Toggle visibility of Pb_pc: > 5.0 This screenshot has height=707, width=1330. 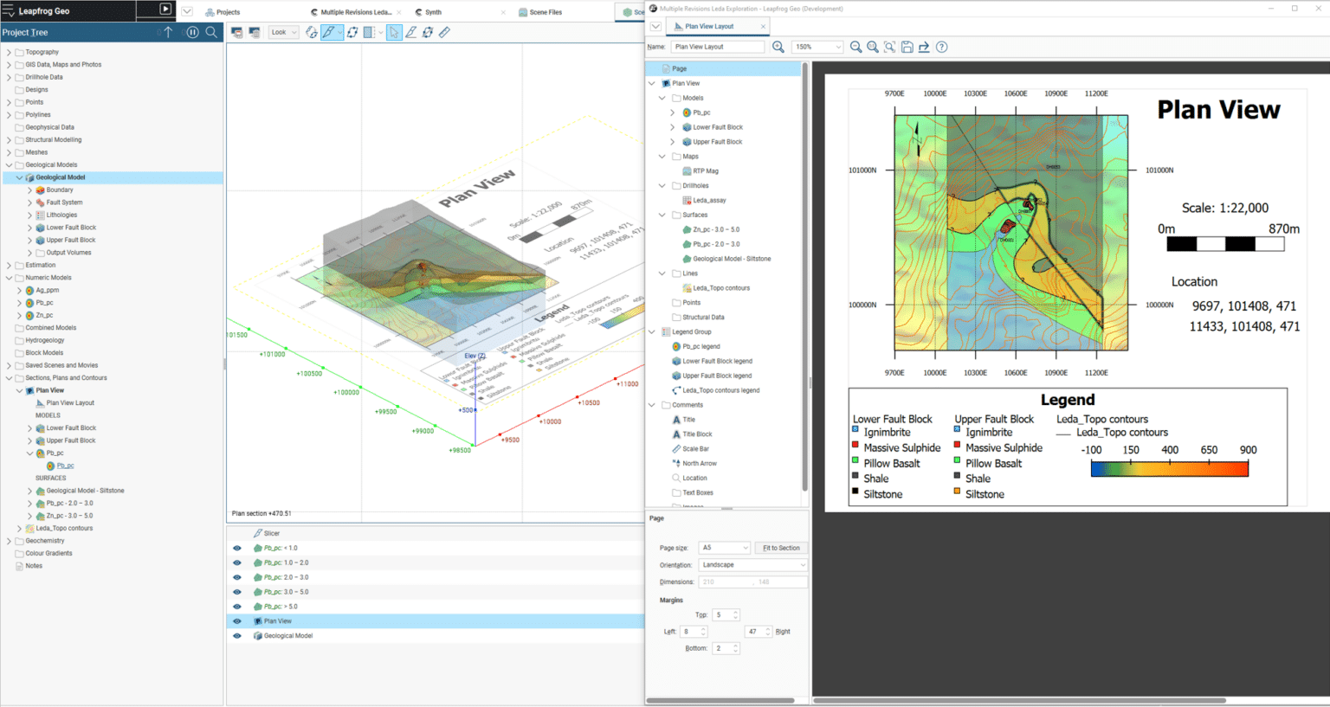point(237,607)
